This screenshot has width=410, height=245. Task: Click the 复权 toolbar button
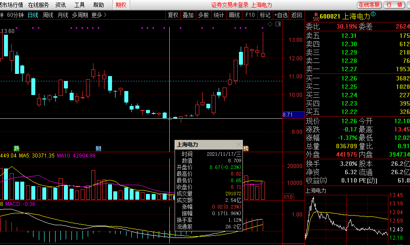tap(173, 15)
